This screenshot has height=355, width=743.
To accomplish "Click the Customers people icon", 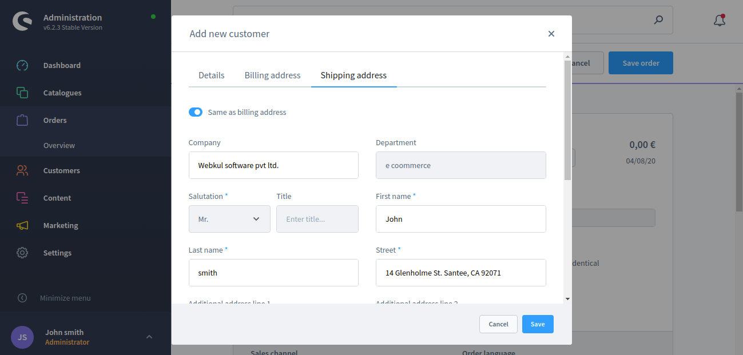I will point(22,170).
